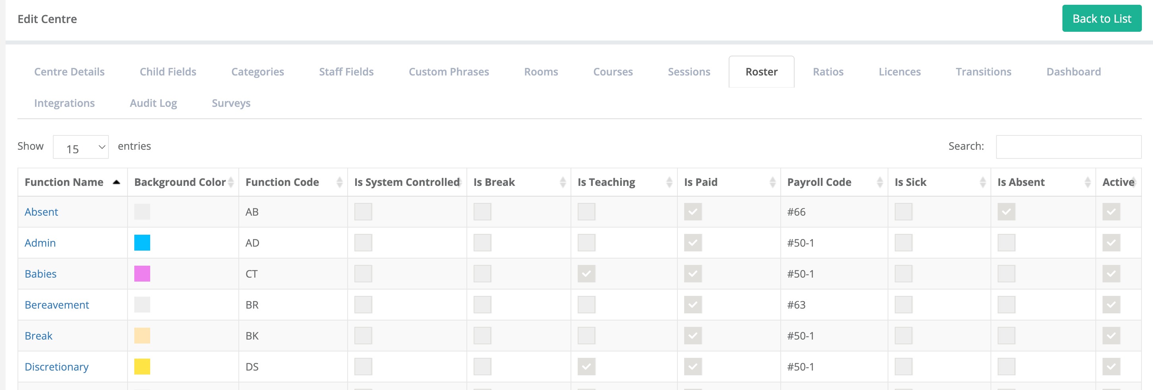Image resolution: width=1153 pixels, height=390 pixels.
Task: Click the Admin blue color swatch
Action: tap(142, 242)
